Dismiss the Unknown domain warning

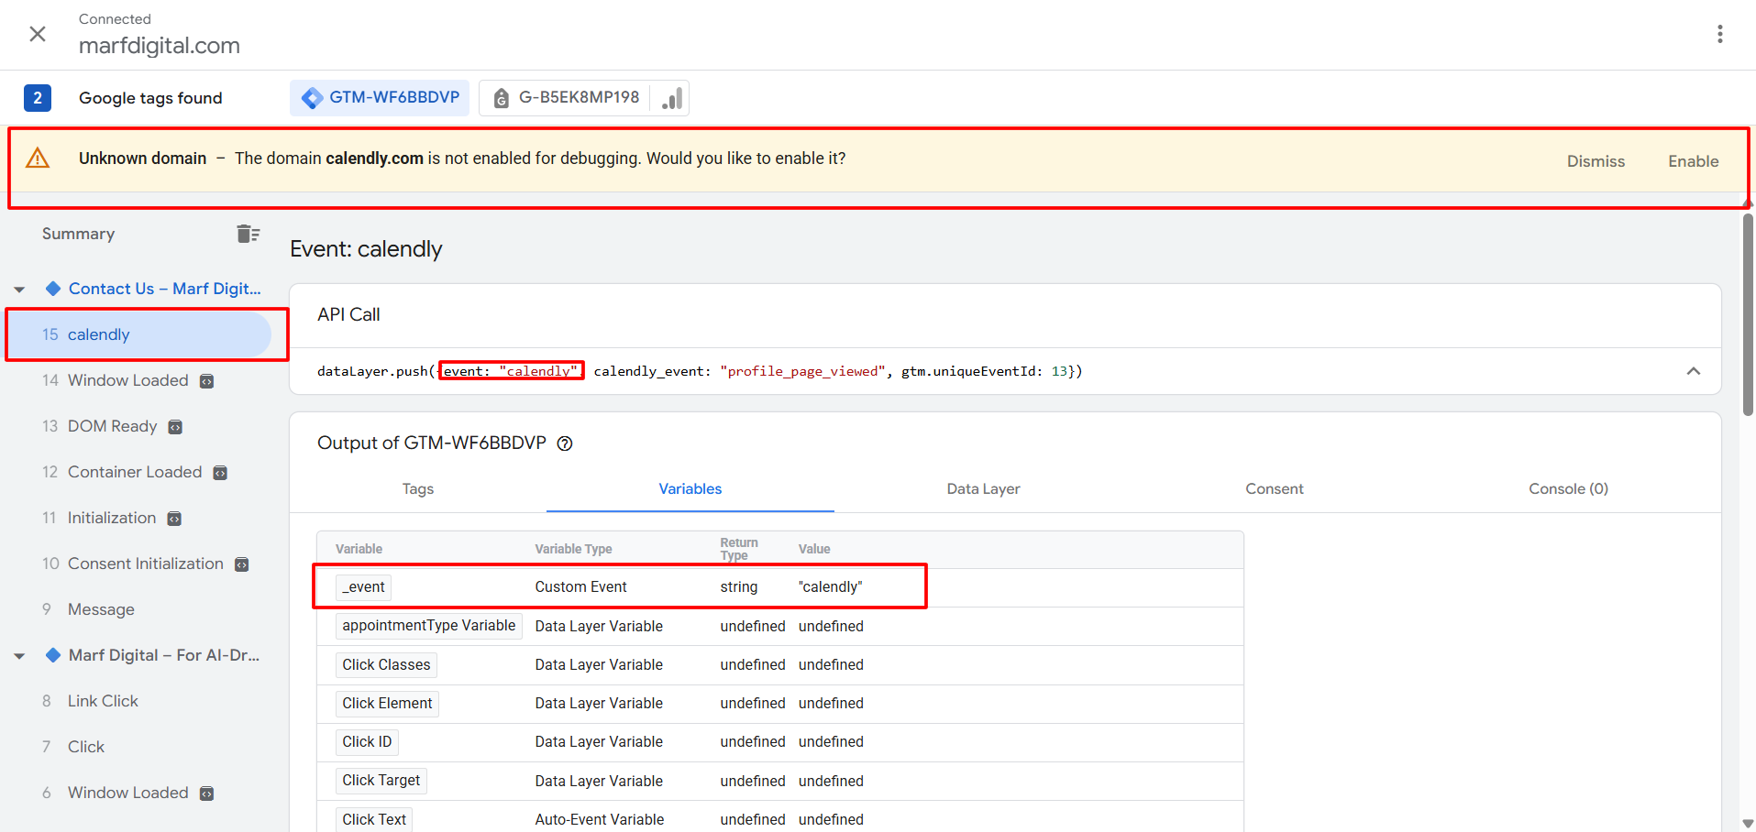(1596, 161)
